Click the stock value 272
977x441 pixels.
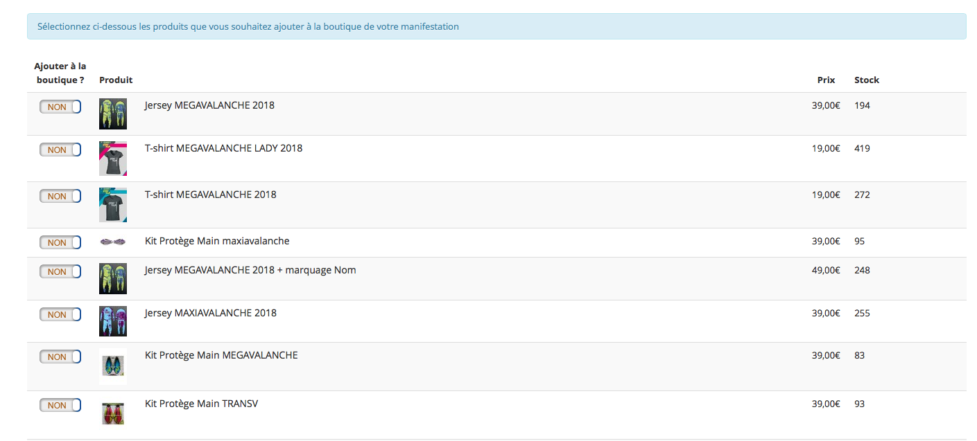(862, 195)
